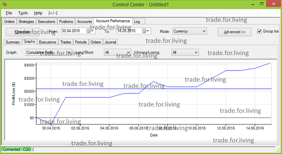Open the To date calendar picker
The width and height of the screenshot is (282, 154).
pos(146,31)
